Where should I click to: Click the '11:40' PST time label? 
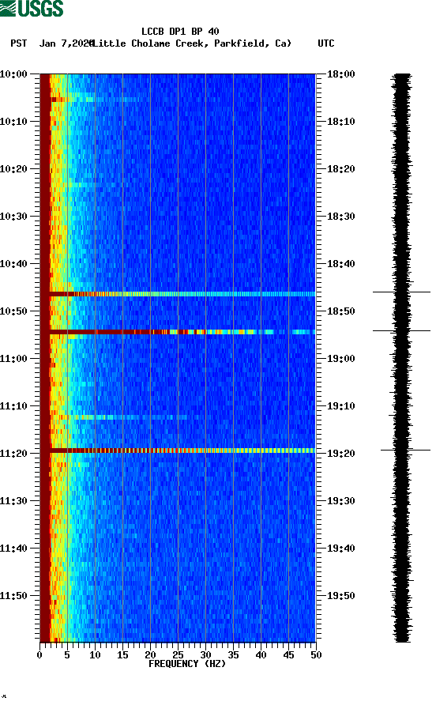(x=13, y=548)
